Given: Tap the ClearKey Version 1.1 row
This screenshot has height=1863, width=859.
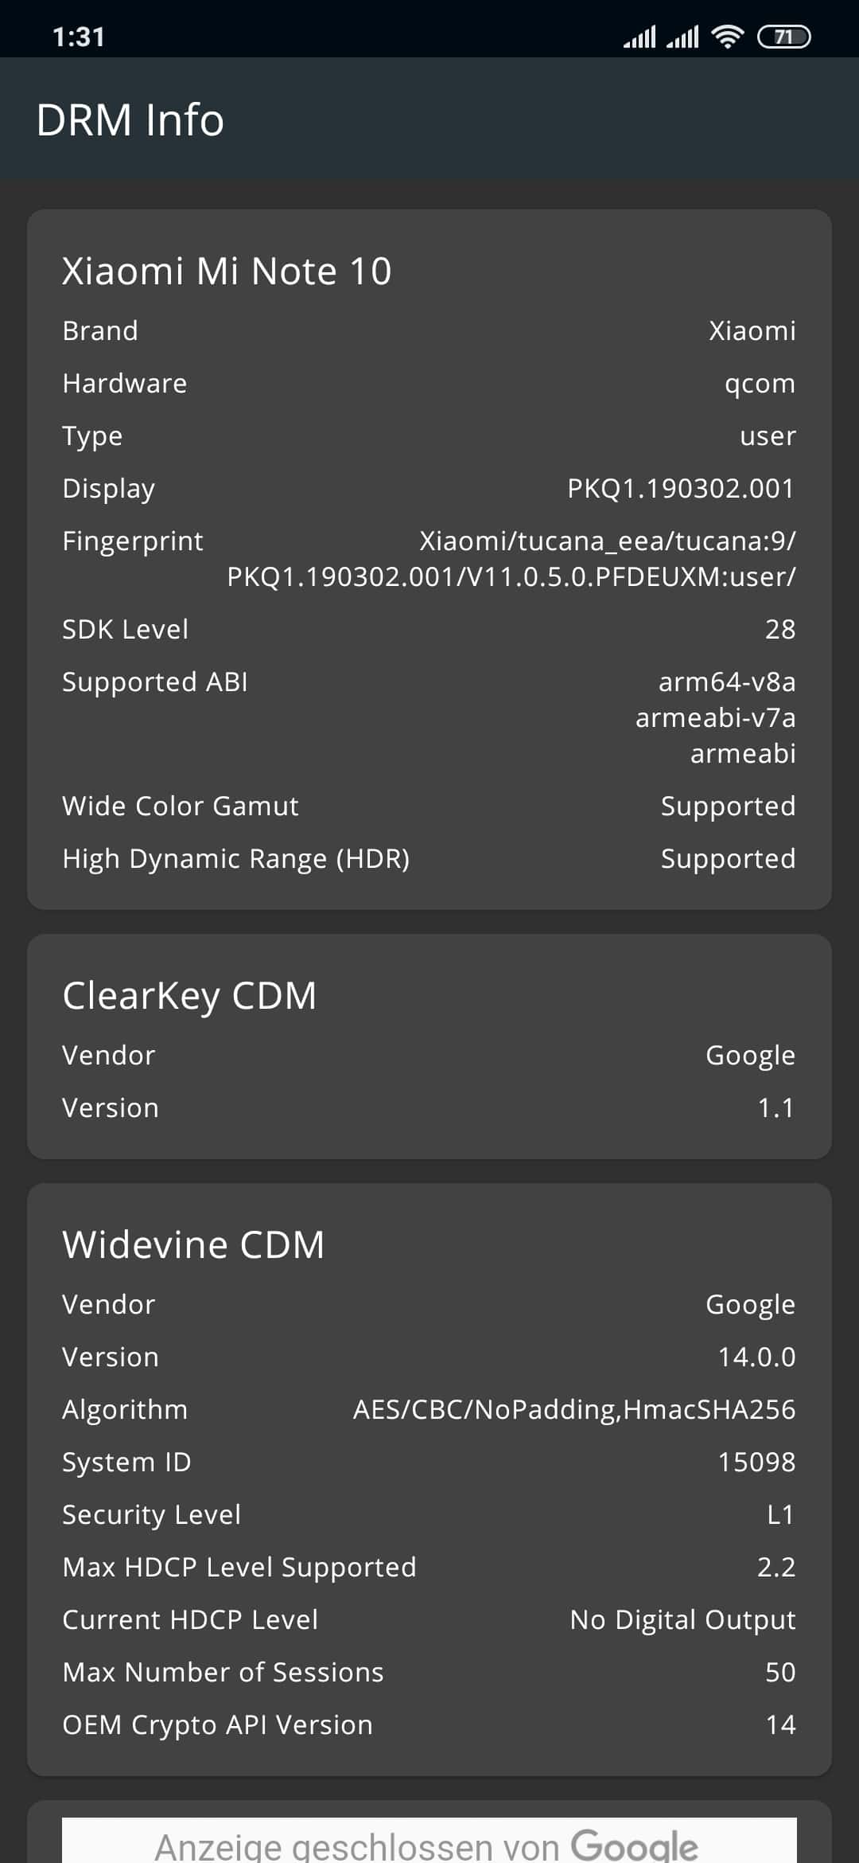Looking at the screenshot, I should (x=429, y=1107).
